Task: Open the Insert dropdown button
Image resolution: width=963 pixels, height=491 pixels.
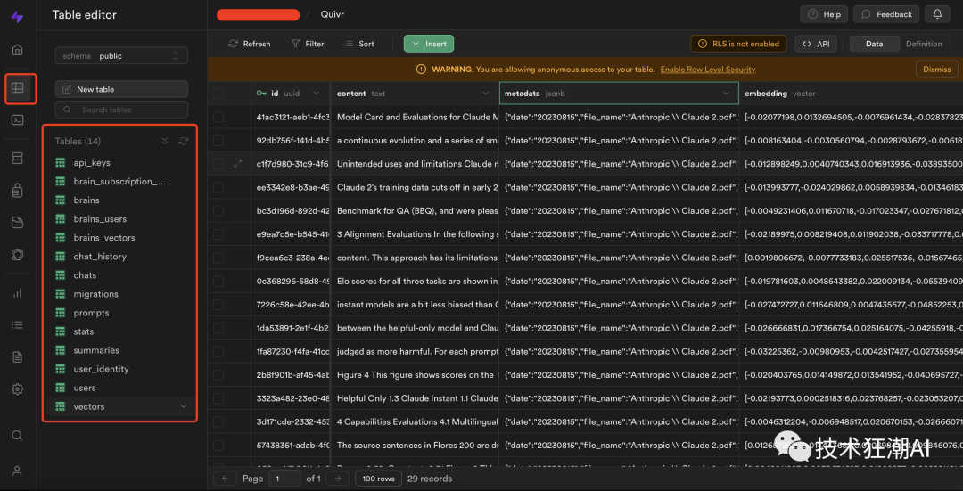Action: coord(429,44)
